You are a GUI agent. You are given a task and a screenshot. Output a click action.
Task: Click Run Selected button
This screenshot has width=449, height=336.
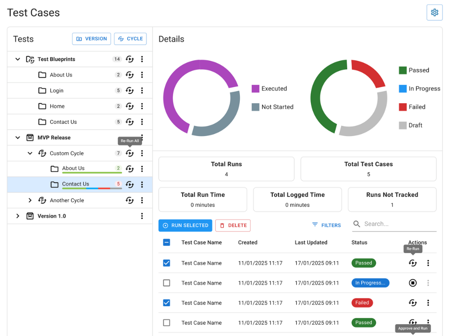tap(185, 225)
